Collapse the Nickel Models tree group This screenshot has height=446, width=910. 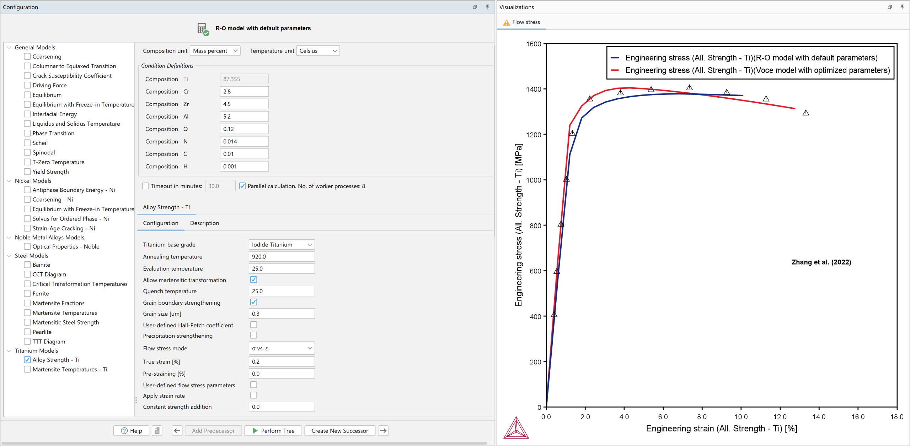click(9, 181)
